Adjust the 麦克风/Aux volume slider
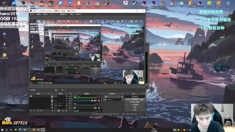 (x=83, y=101)
